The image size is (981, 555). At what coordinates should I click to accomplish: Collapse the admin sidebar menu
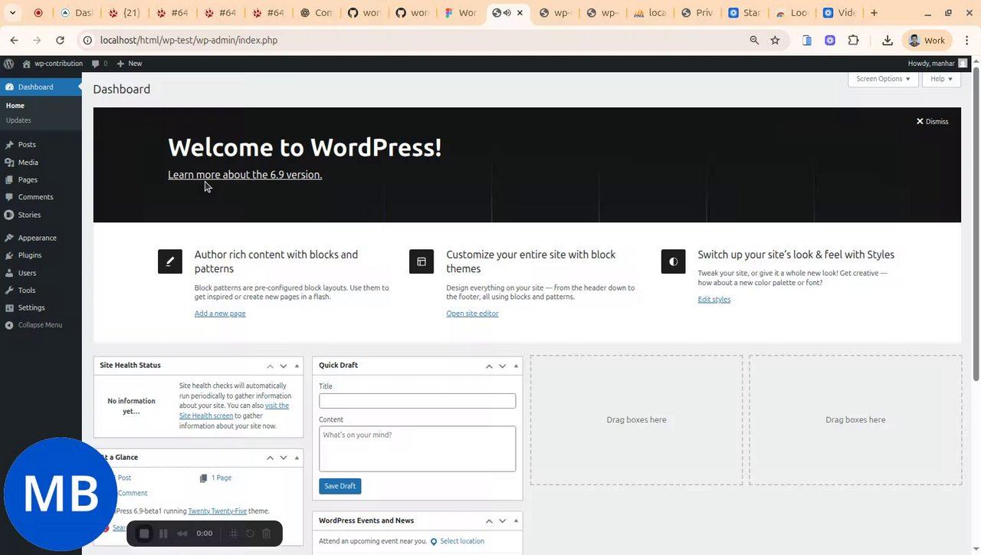pyautogui.click(x=33, y=325)
